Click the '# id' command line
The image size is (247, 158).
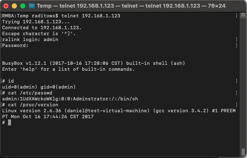8,81
